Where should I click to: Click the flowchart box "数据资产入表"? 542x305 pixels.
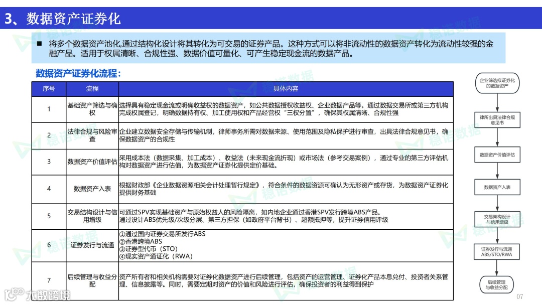[x=497, y=187]
